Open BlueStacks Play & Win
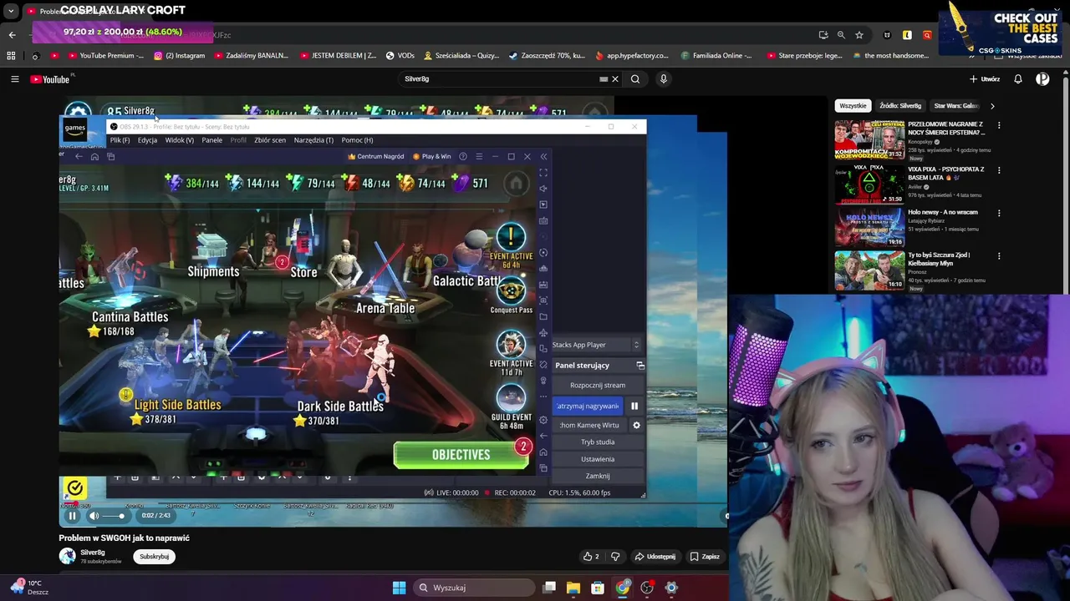1070x601 pixels. click(x=432, y=156)
